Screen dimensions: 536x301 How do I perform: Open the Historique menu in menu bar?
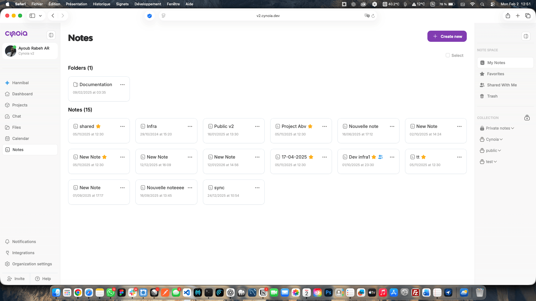coord(101,4)
